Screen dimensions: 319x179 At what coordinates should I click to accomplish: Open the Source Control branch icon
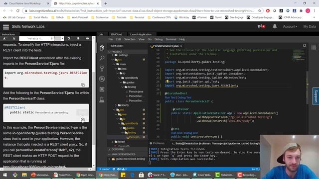[102, 69]
